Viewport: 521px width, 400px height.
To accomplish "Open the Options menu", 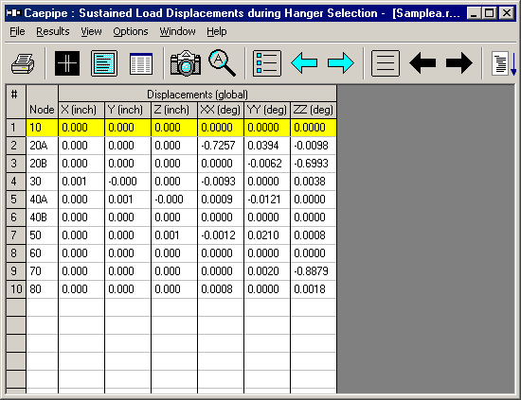I will click(x=131, y=31).
